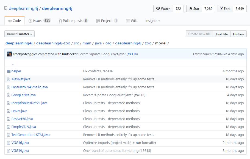
Task: Expand the Insights dropdown menu
Action: 152,21
